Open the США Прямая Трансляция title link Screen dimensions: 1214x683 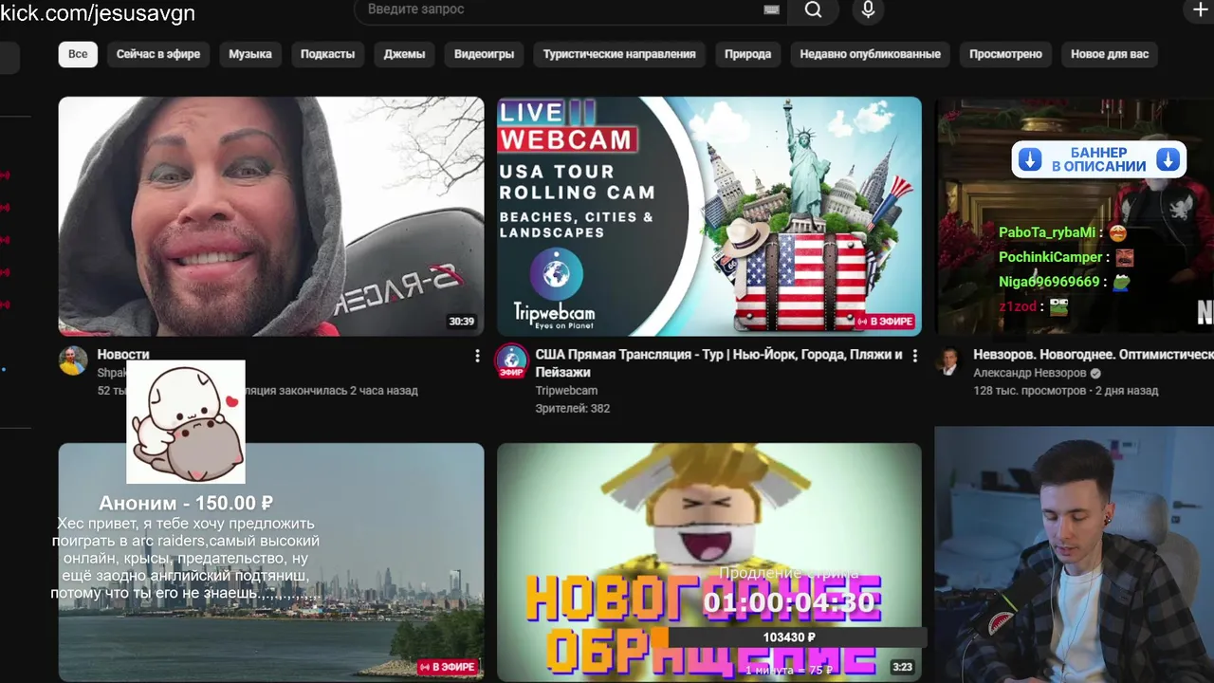719,363
